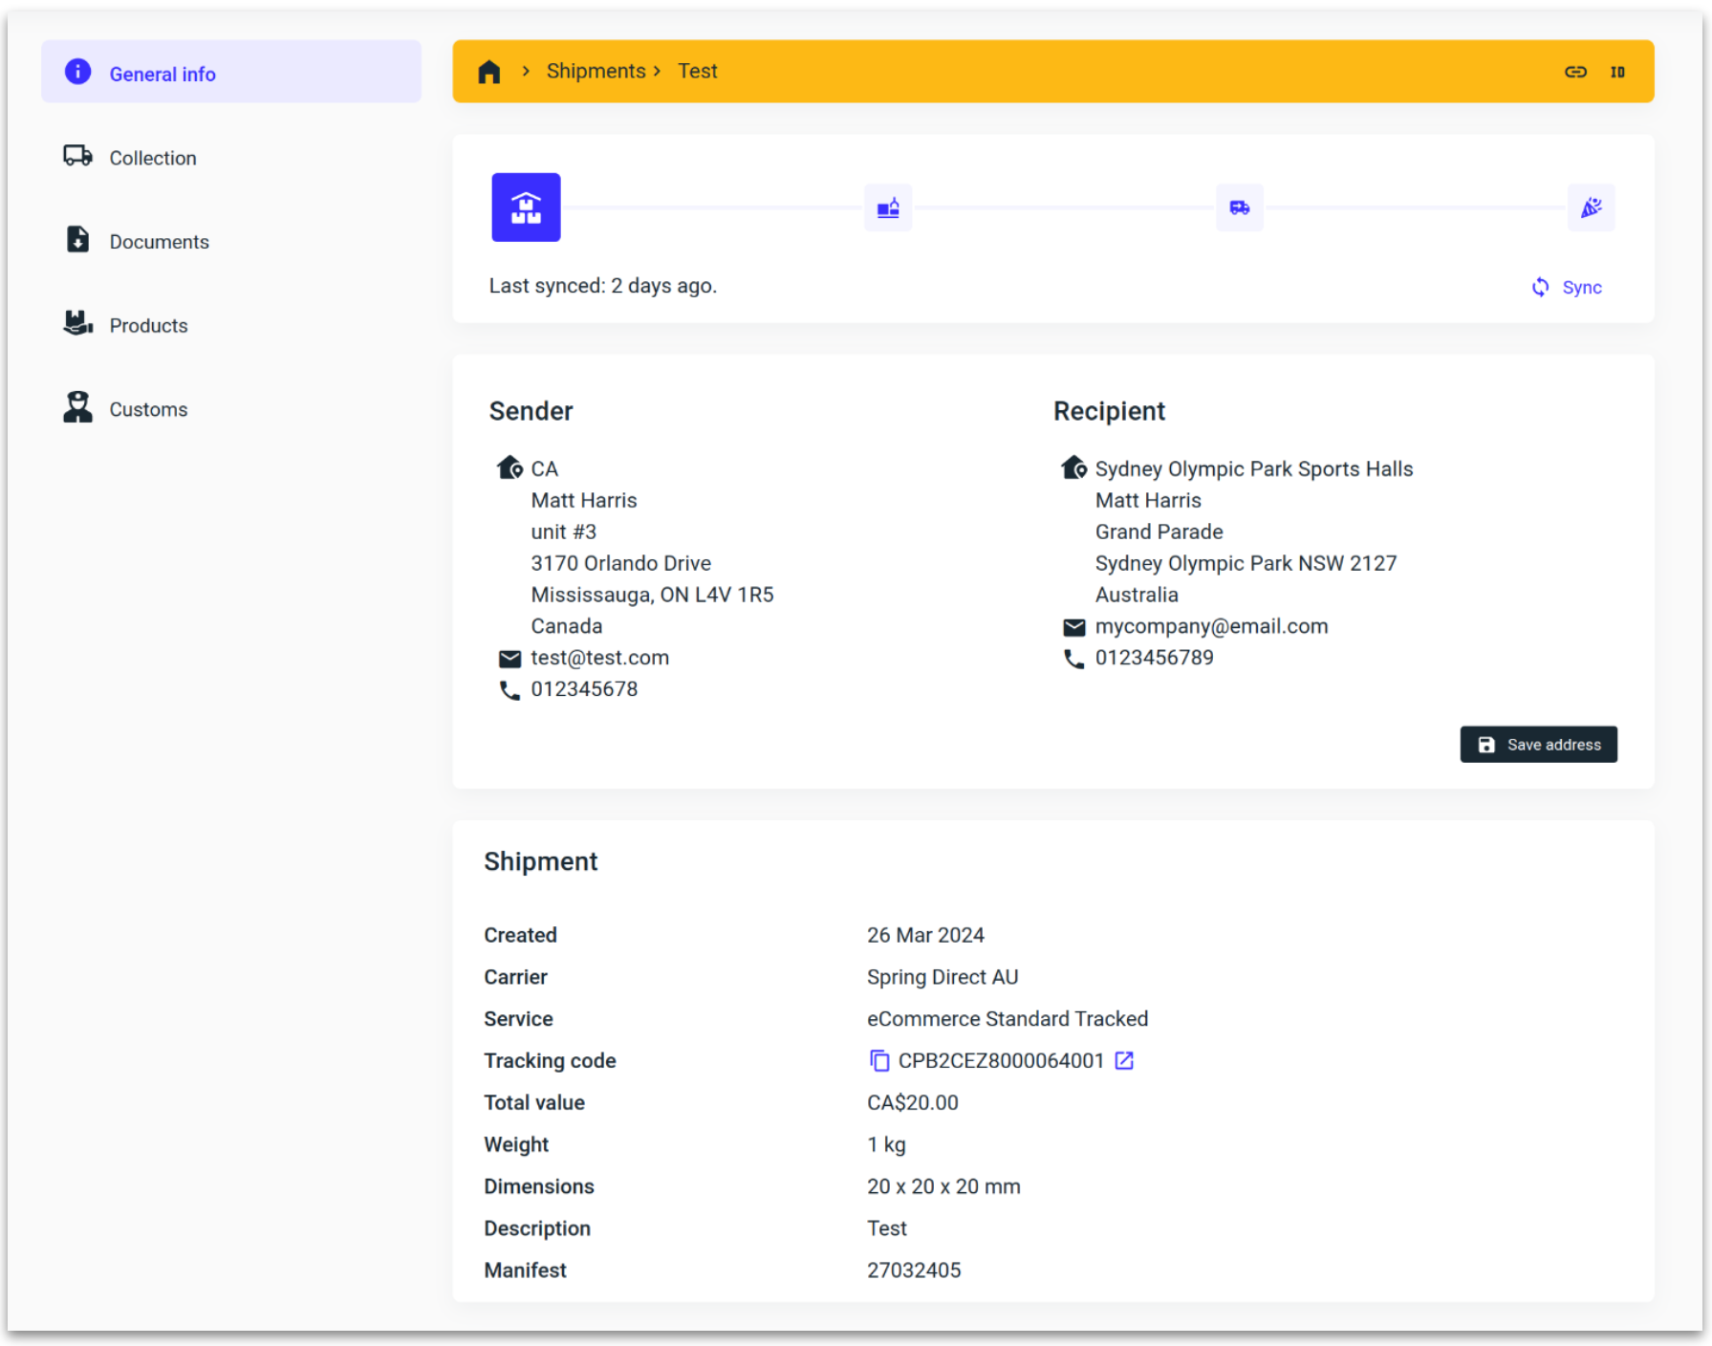Navigate to Shipments via the breadcrumb
This screenshot has width=1712, height=1346.
point(596,71)
